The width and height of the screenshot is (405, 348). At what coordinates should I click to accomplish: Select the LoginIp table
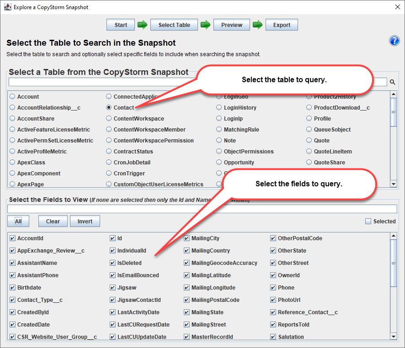(x=219, y=118)
